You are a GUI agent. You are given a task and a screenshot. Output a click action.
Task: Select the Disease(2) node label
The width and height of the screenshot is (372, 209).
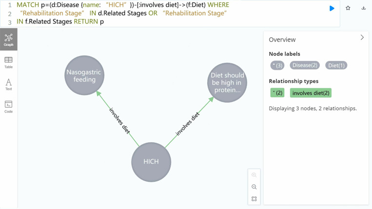coord(305,65)
